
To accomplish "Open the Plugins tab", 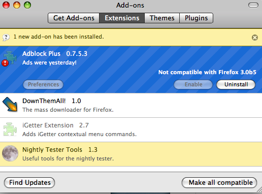I will tap(196, 18).
